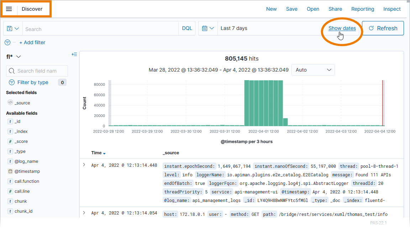Open the calendar quick date menu
410x228 pixels.
click(208, 28)
